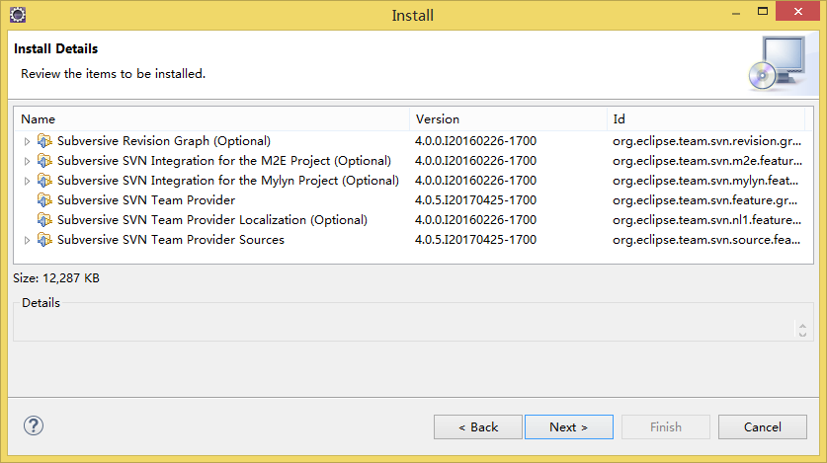Go Back to the previous page
Image resolution: width=827 pixels, height=463 pixels.
point(478,426)
